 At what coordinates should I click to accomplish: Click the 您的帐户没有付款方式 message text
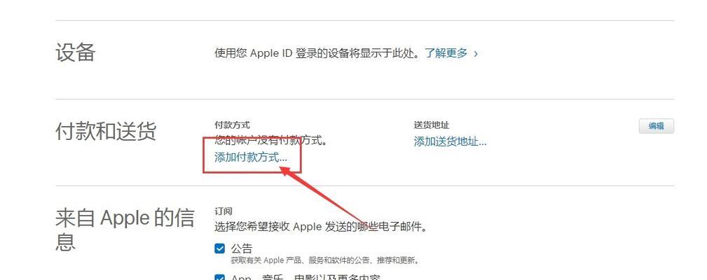click(x=270, y=141)
